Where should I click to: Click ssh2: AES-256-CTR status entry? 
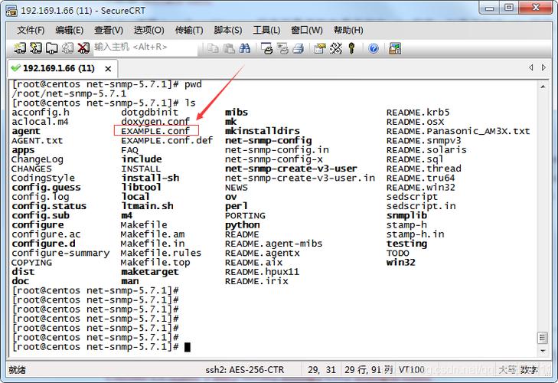click(x=245, y=370)
